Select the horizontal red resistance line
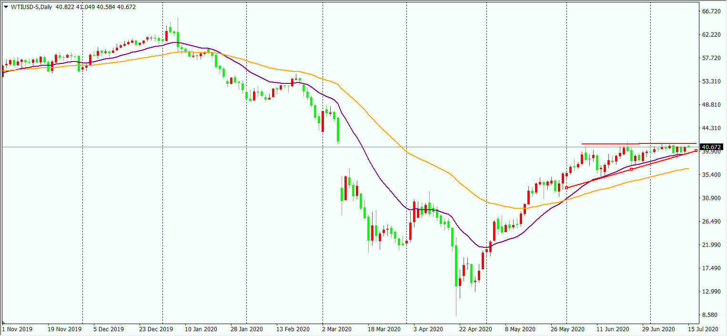Viewport: 727px width, 336px height. point(638,143)
